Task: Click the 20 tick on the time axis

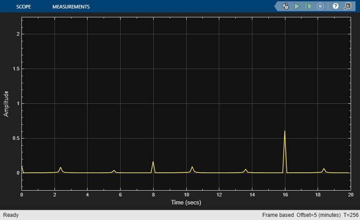Action: tap(351, 195)
